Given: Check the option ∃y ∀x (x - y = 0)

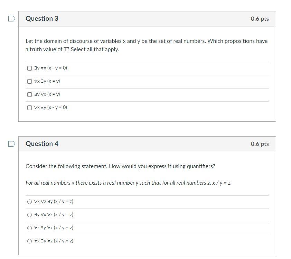Looking at the screenshot, I should pyautogui.click(x=29, y=68).
